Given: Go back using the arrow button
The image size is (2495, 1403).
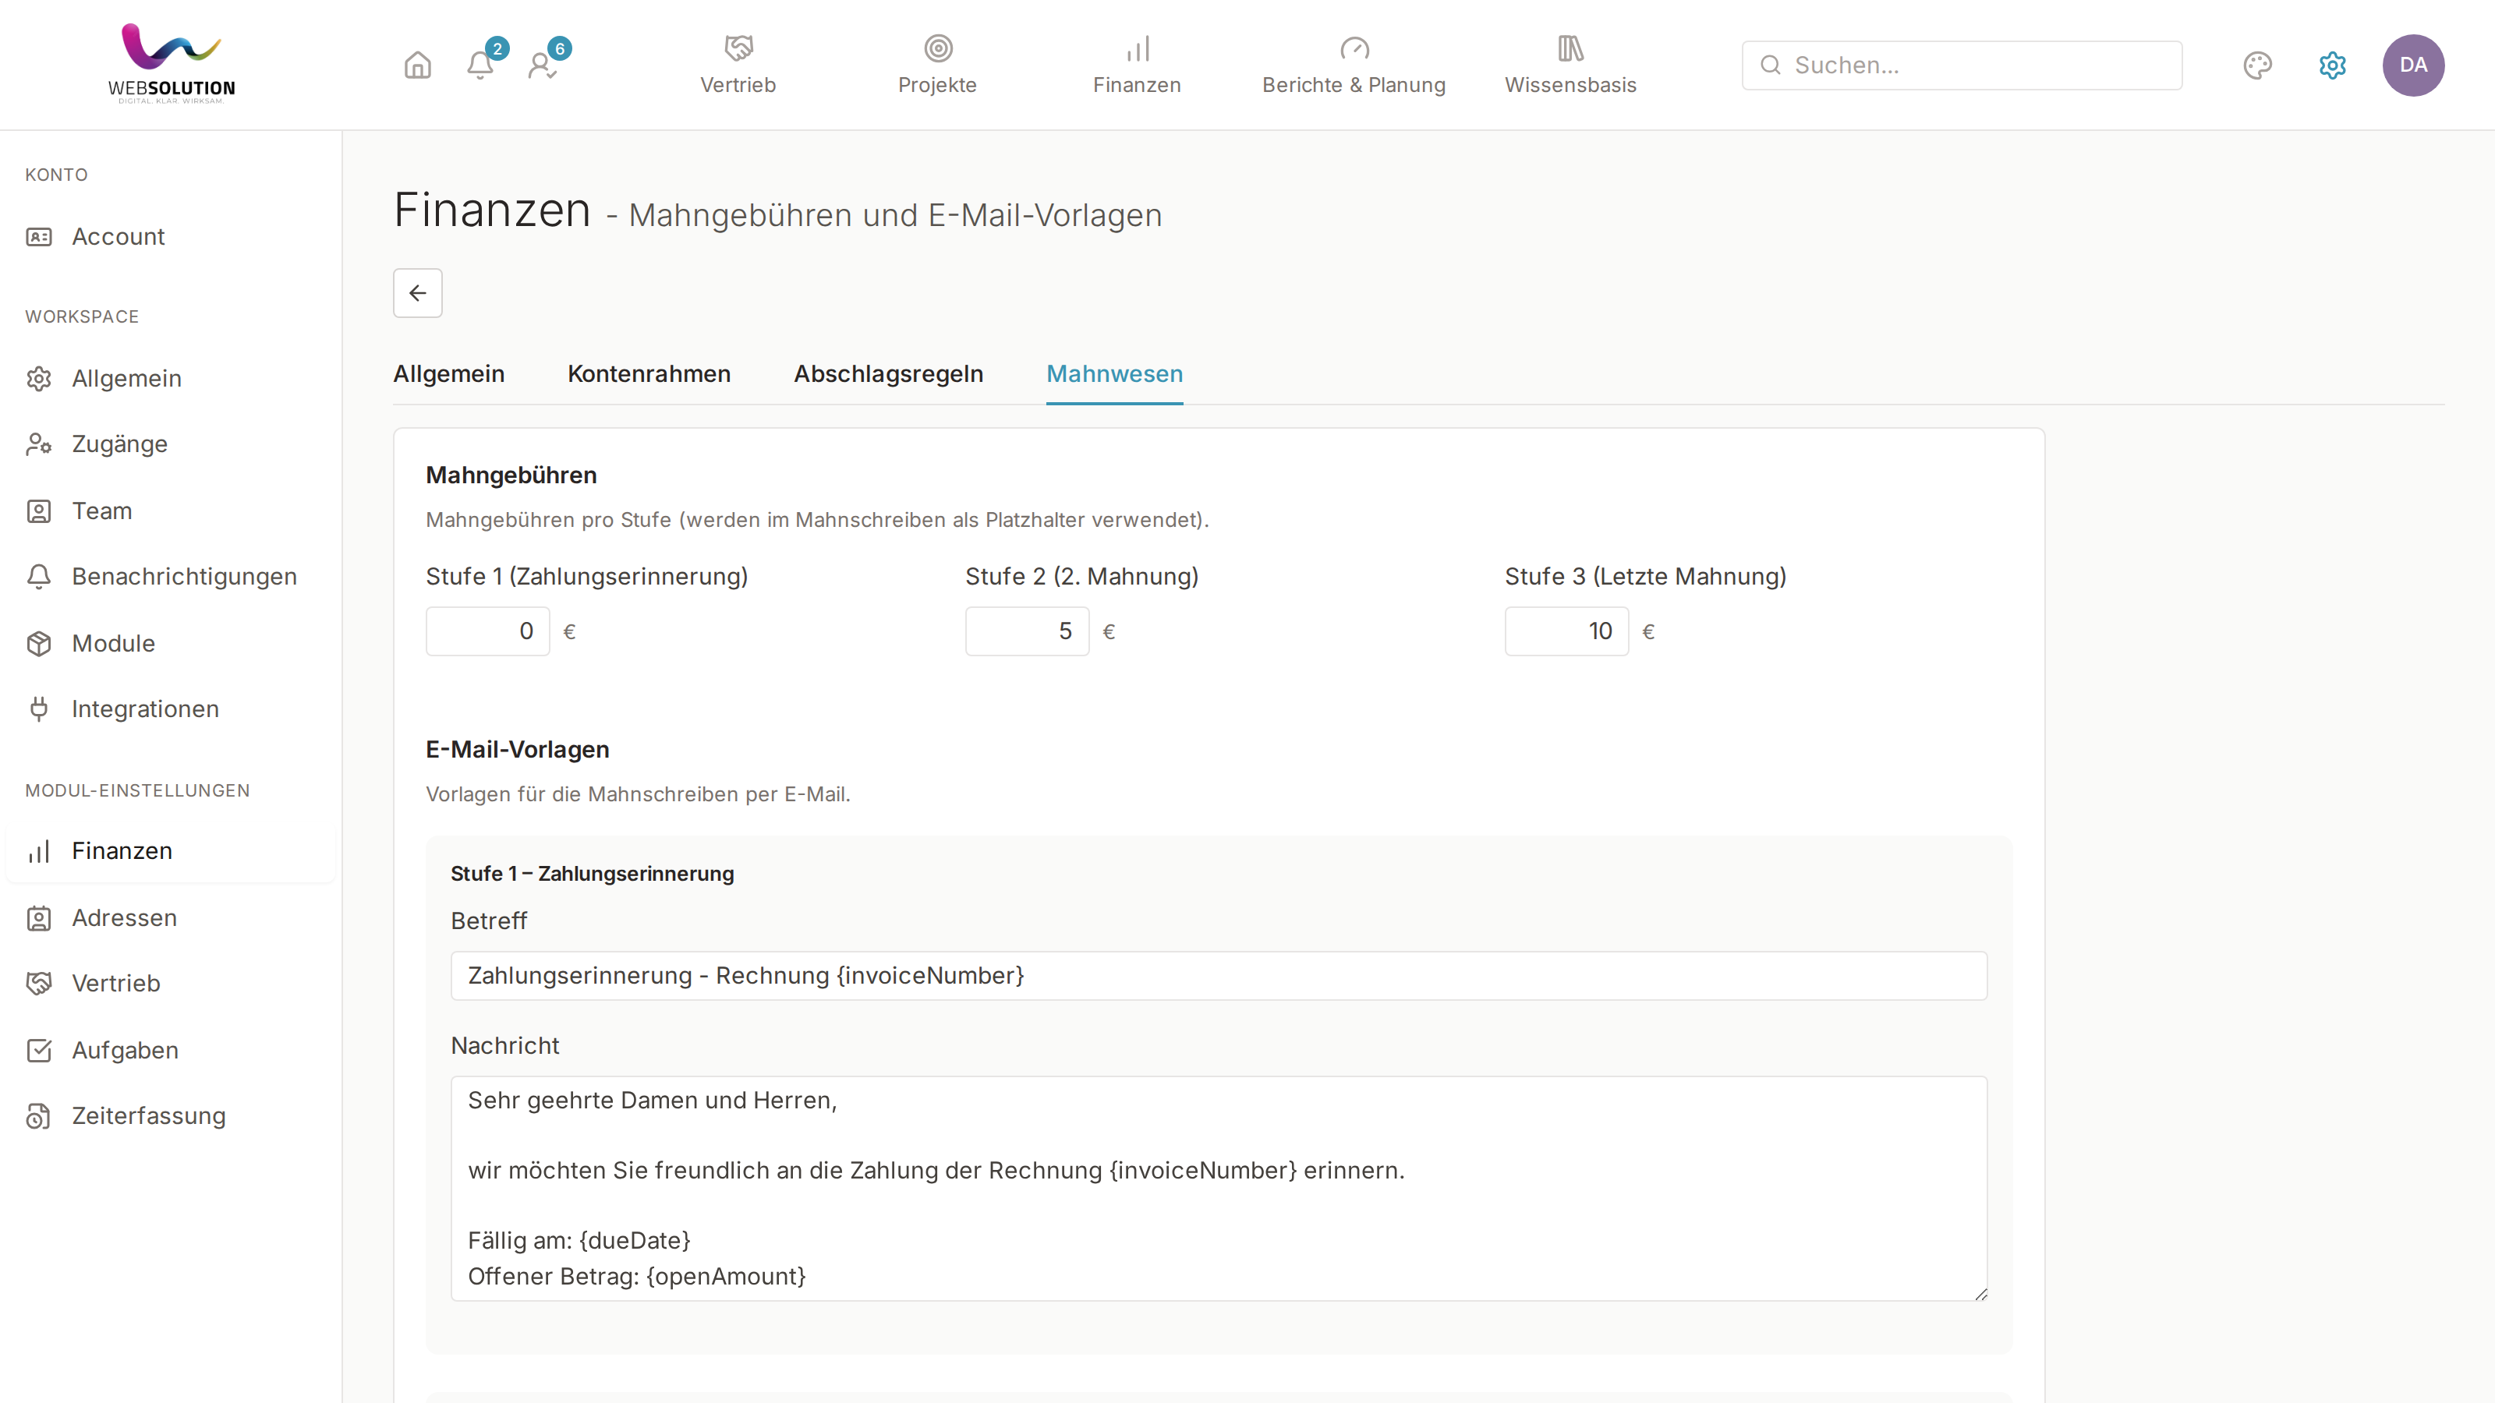Looking at the screenshot, I should click(x=417, y=292).
